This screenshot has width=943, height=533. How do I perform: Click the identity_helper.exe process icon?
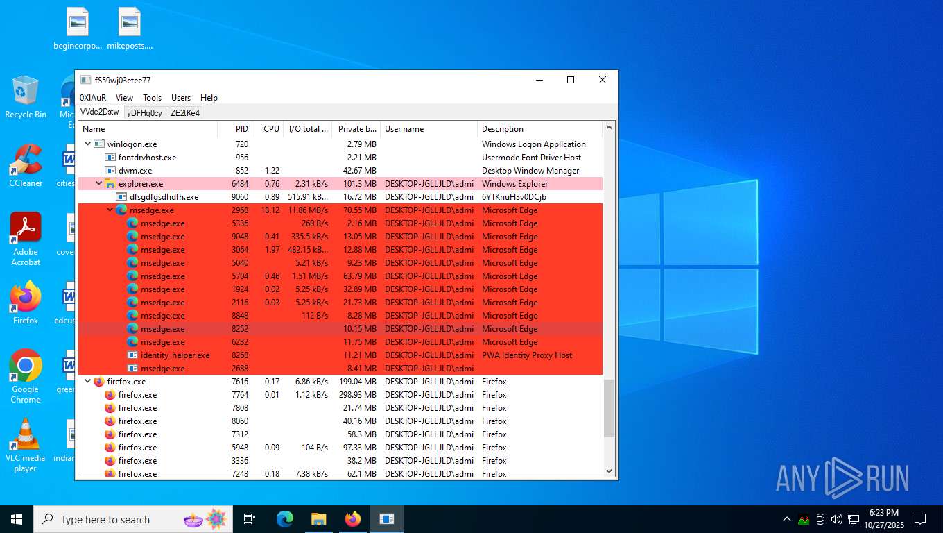pos(132,355)
